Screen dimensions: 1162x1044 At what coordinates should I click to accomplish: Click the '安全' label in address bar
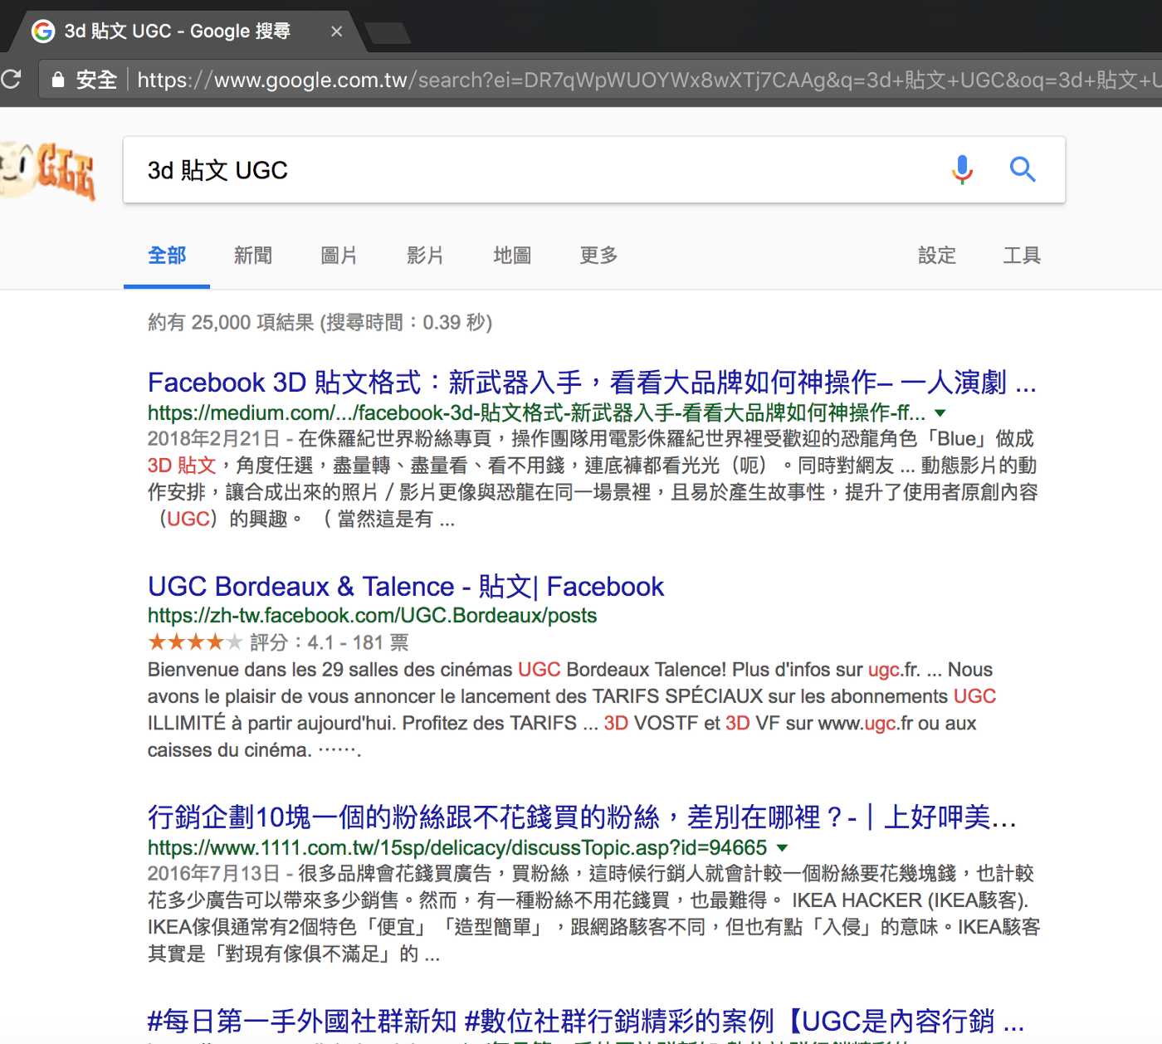point(96,80)
